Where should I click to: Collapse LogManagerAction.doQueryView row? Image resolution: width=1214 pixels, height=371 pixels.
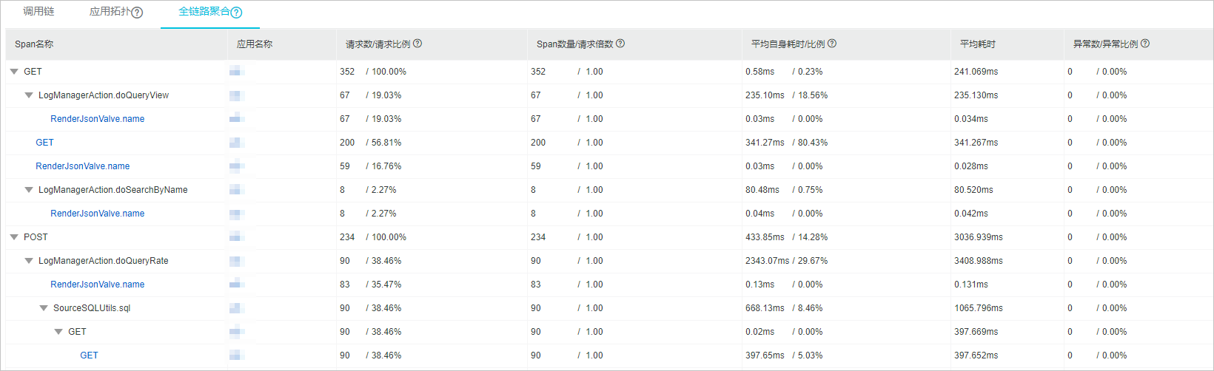(29, 95)
